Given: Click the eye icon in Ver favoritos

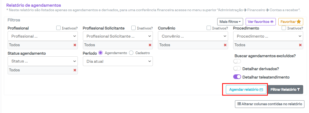Looking at the screenshot, I should [272, 22].
